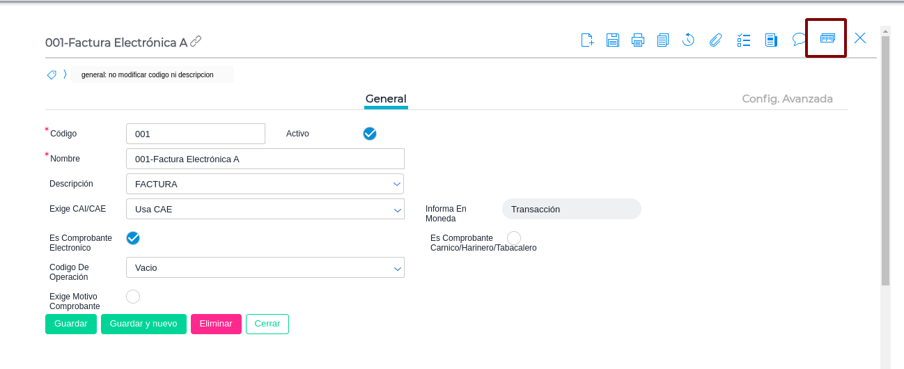Click the barcode icon in toolbar
Viewport: 904px width, 369px height.
[827, 38]
